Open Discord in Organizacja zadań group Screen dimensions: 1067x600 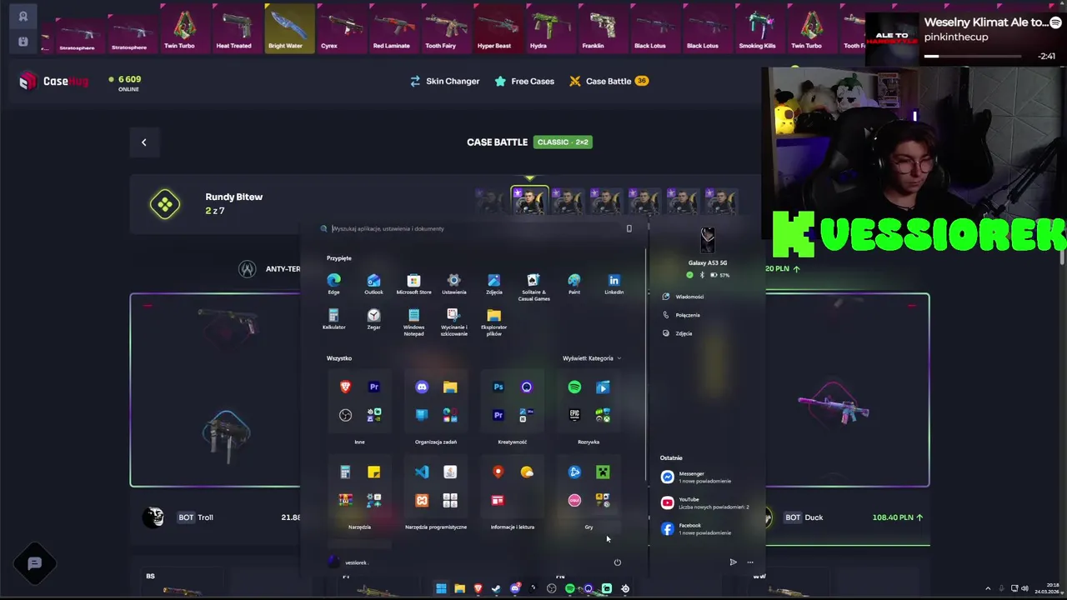click(422, 387)
